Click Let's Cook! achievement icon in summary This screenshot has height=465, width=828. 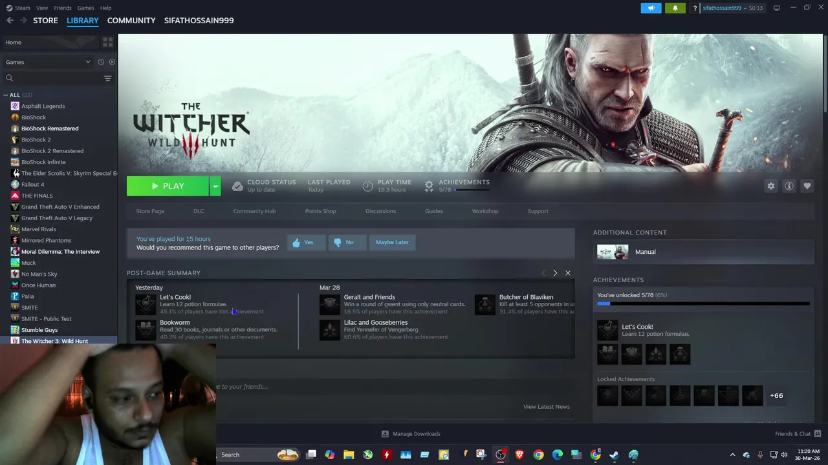[146, 304]
